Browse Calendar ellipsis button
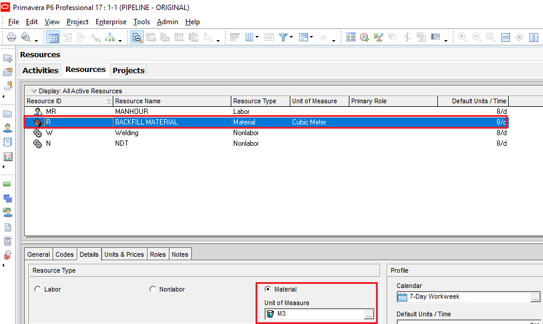 tap(535, 297)
